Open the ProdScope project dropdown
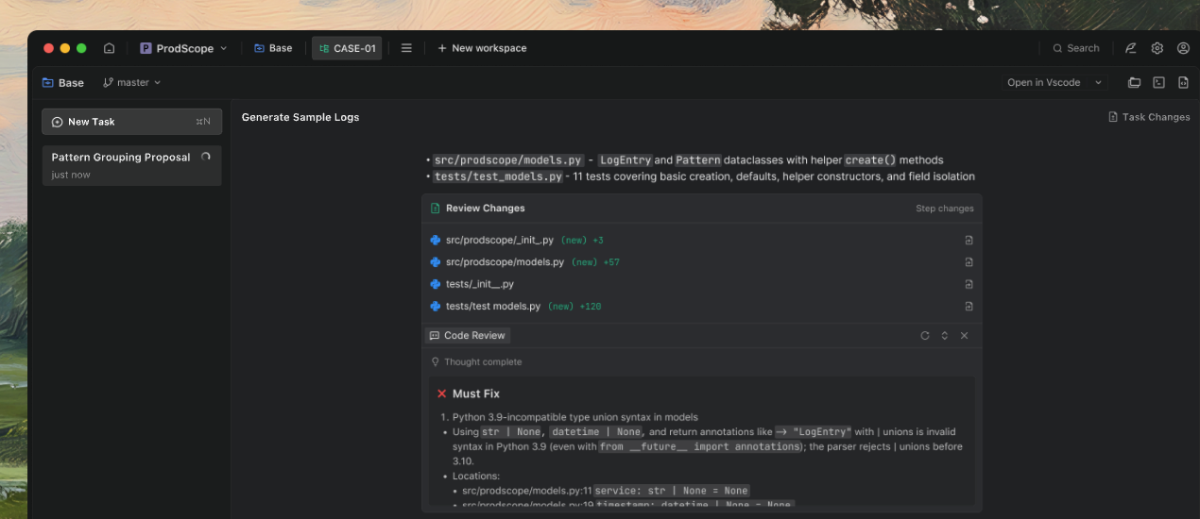This screenshot has width=1200, height=519. (183, 48)
